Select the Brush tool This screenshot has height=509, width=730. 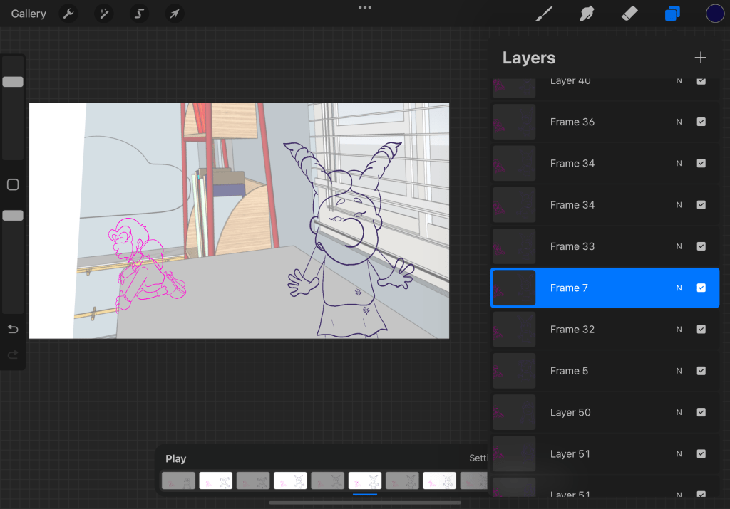coord(544,14)
